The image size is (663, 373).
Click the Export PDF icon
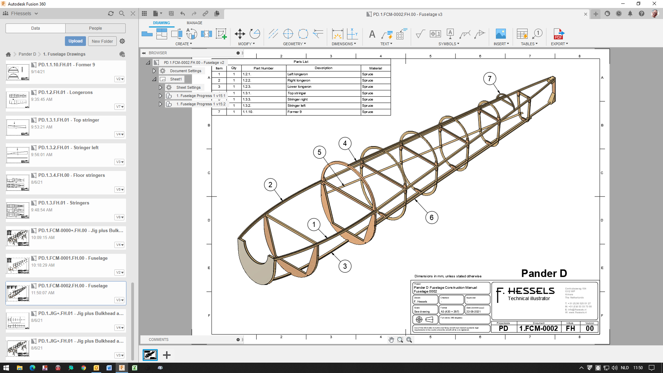tap(559, 34)
